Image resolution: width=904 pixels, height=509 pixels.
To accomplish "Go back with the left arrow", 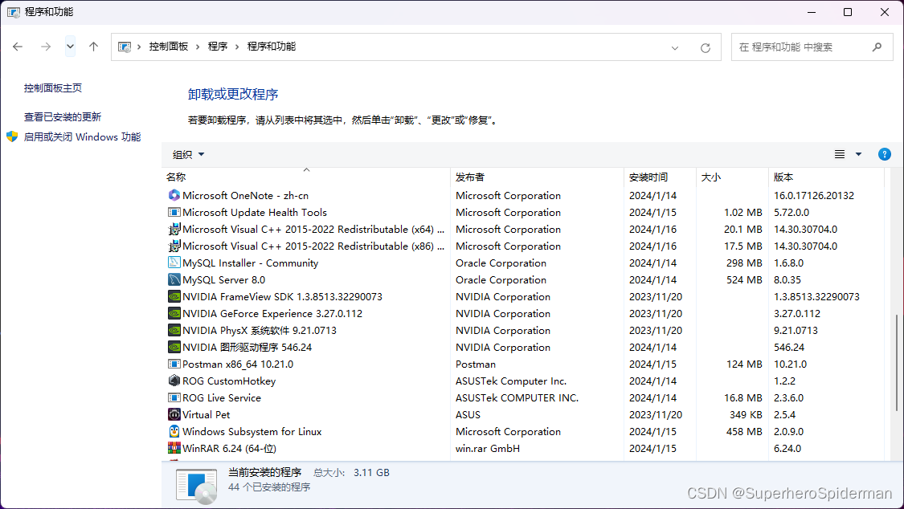I will (x=18, y=47).
